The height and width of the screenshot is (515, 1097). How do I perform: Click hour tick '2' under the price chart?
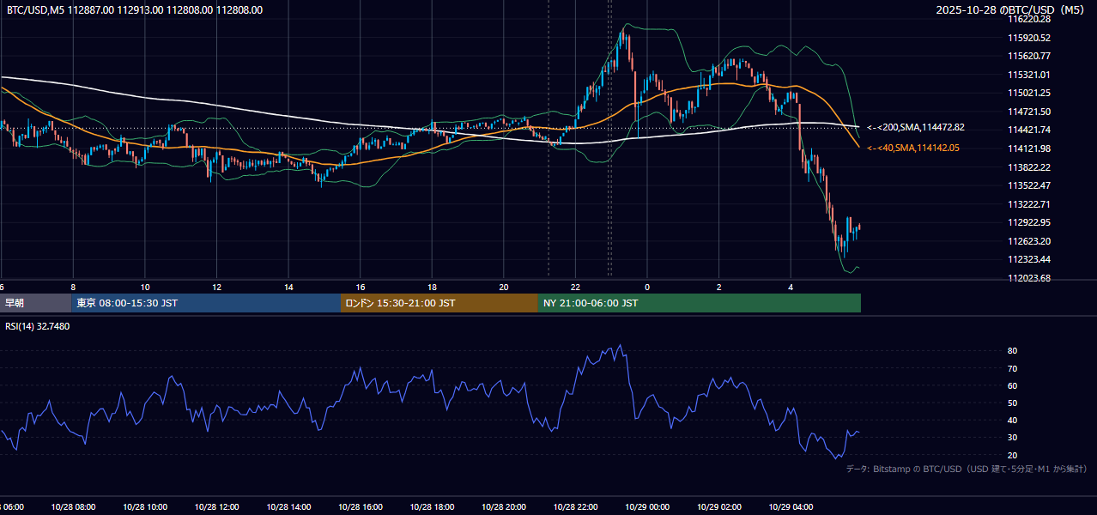719,288
